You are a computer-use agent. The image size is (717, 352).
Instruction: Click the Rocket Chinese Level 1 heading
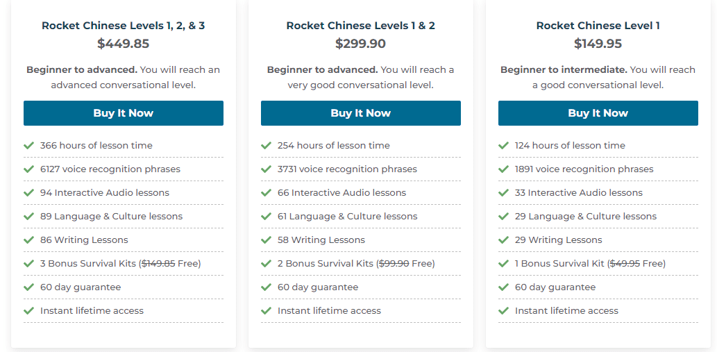pos(598,26)
